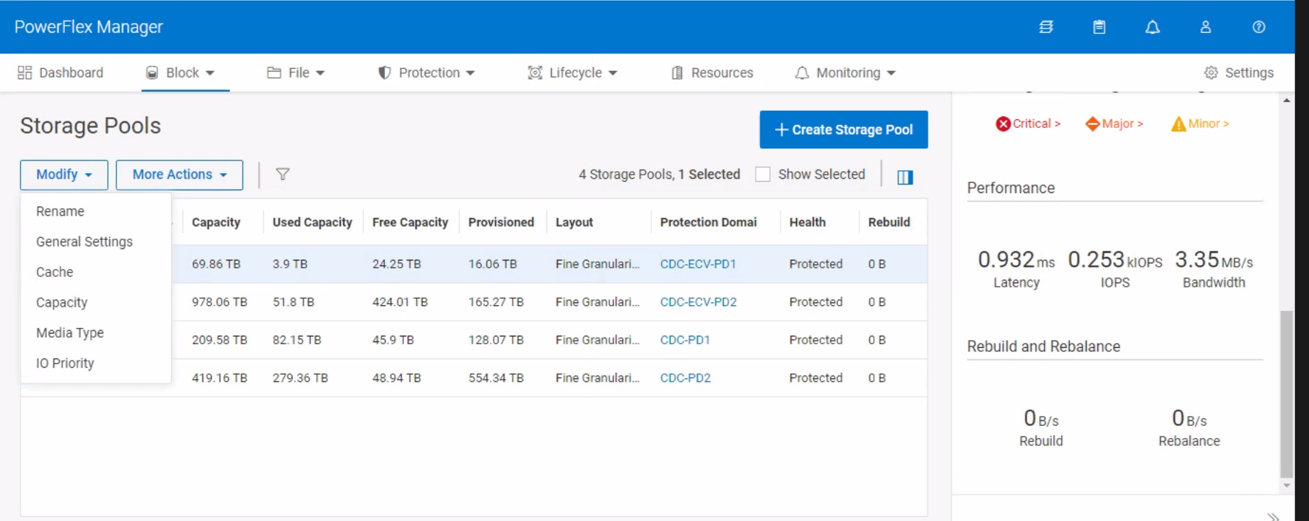The width and height of the screenshot is (1309, 521).
Task: Click the filter funnel icon
Action: point(282,175)
